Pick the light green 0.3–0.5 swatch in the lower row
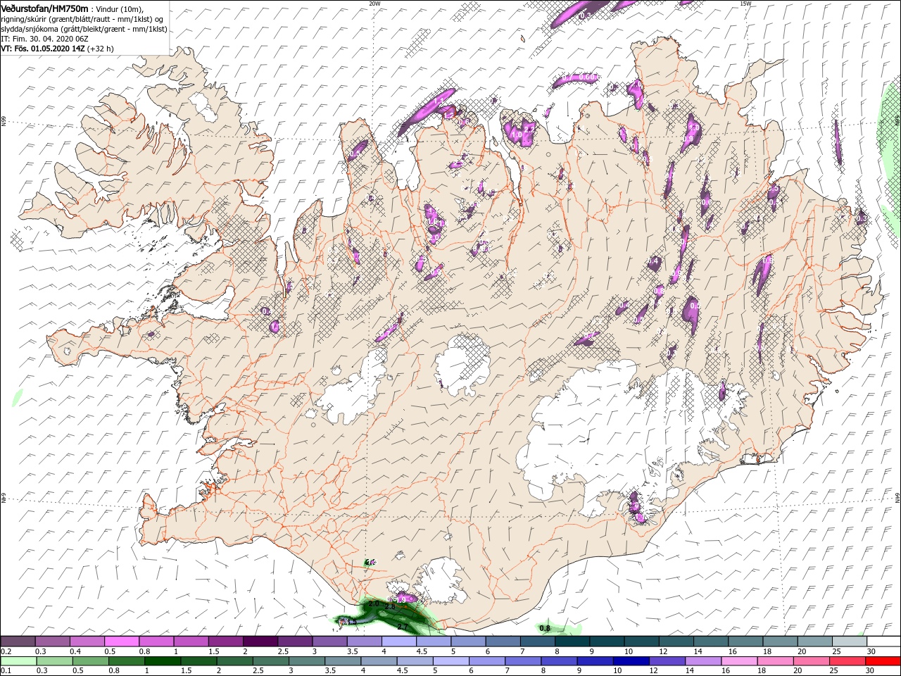Image resolution: width=901 pixels, height=676 pixels. tap(54, 661)
